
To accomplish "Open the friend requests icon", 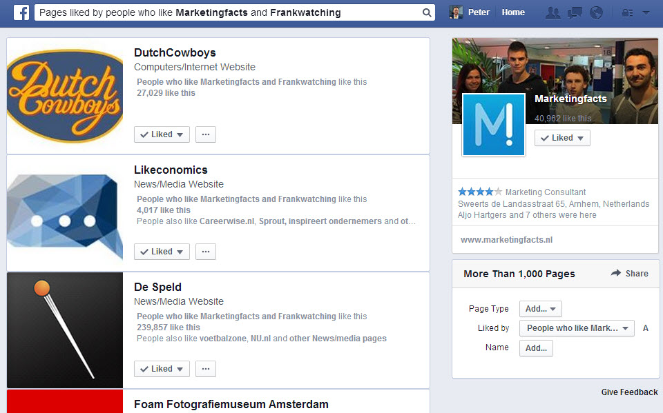I will (x=552, y=12).
